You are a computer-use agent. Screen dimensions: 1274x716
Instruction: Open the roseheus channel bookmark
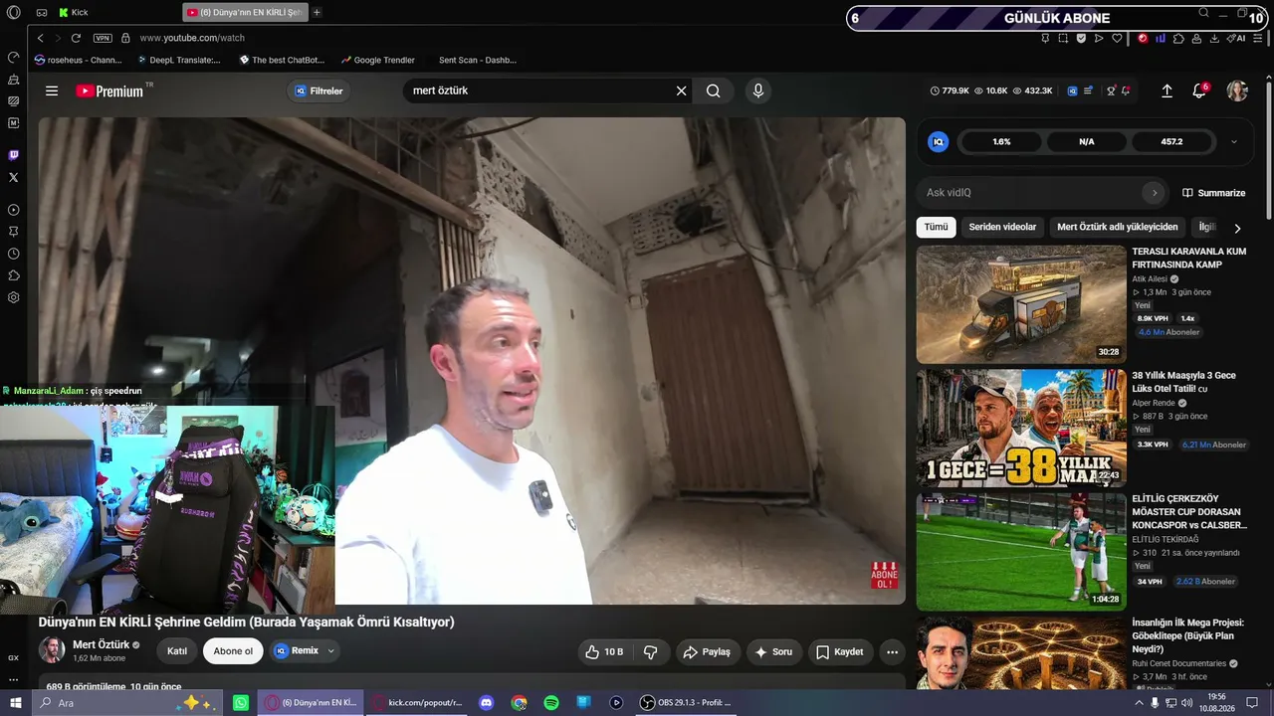(78, 60)
